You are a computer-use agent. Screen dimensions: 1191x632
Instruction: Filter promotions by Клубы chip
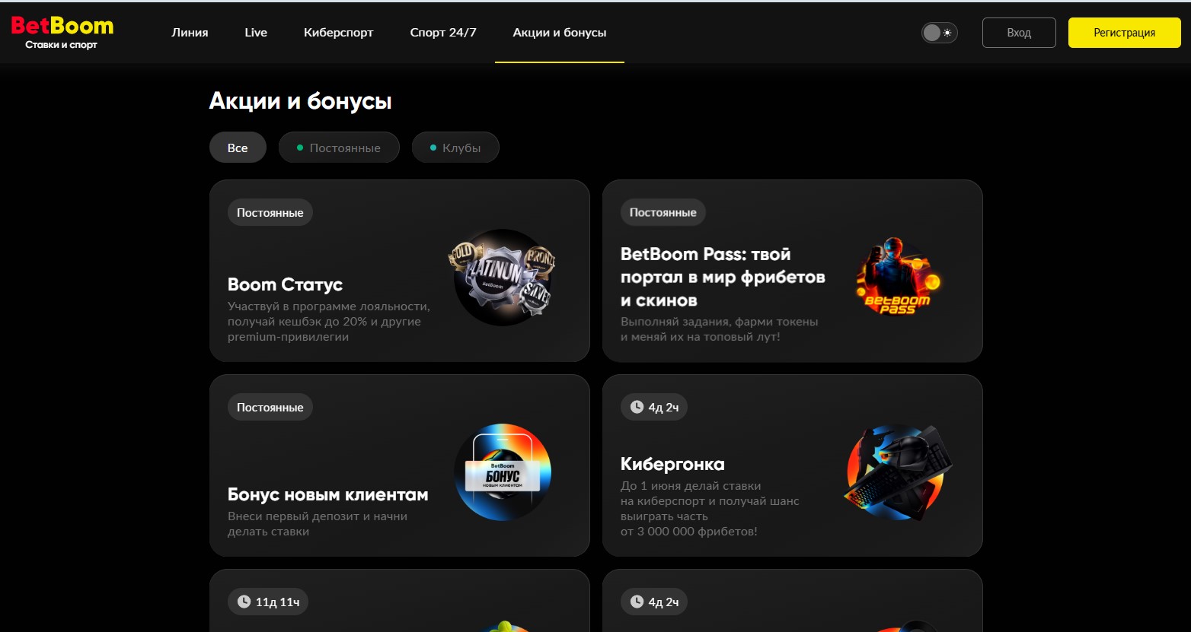click(x=455, y=148)
